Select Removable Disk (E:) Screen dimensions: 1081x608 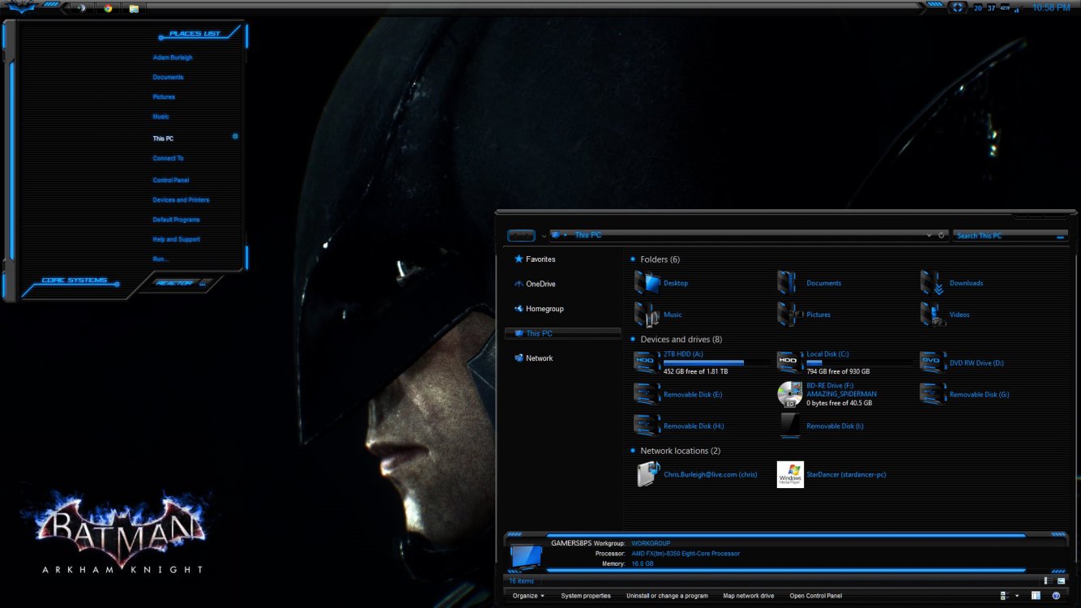point(679,394)
